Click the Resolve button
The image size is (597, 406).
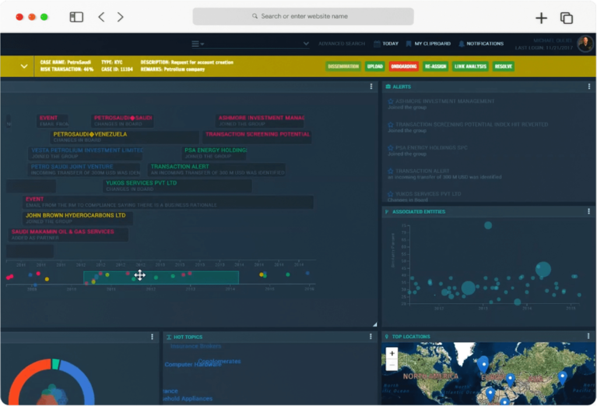(x=503, y=66)
